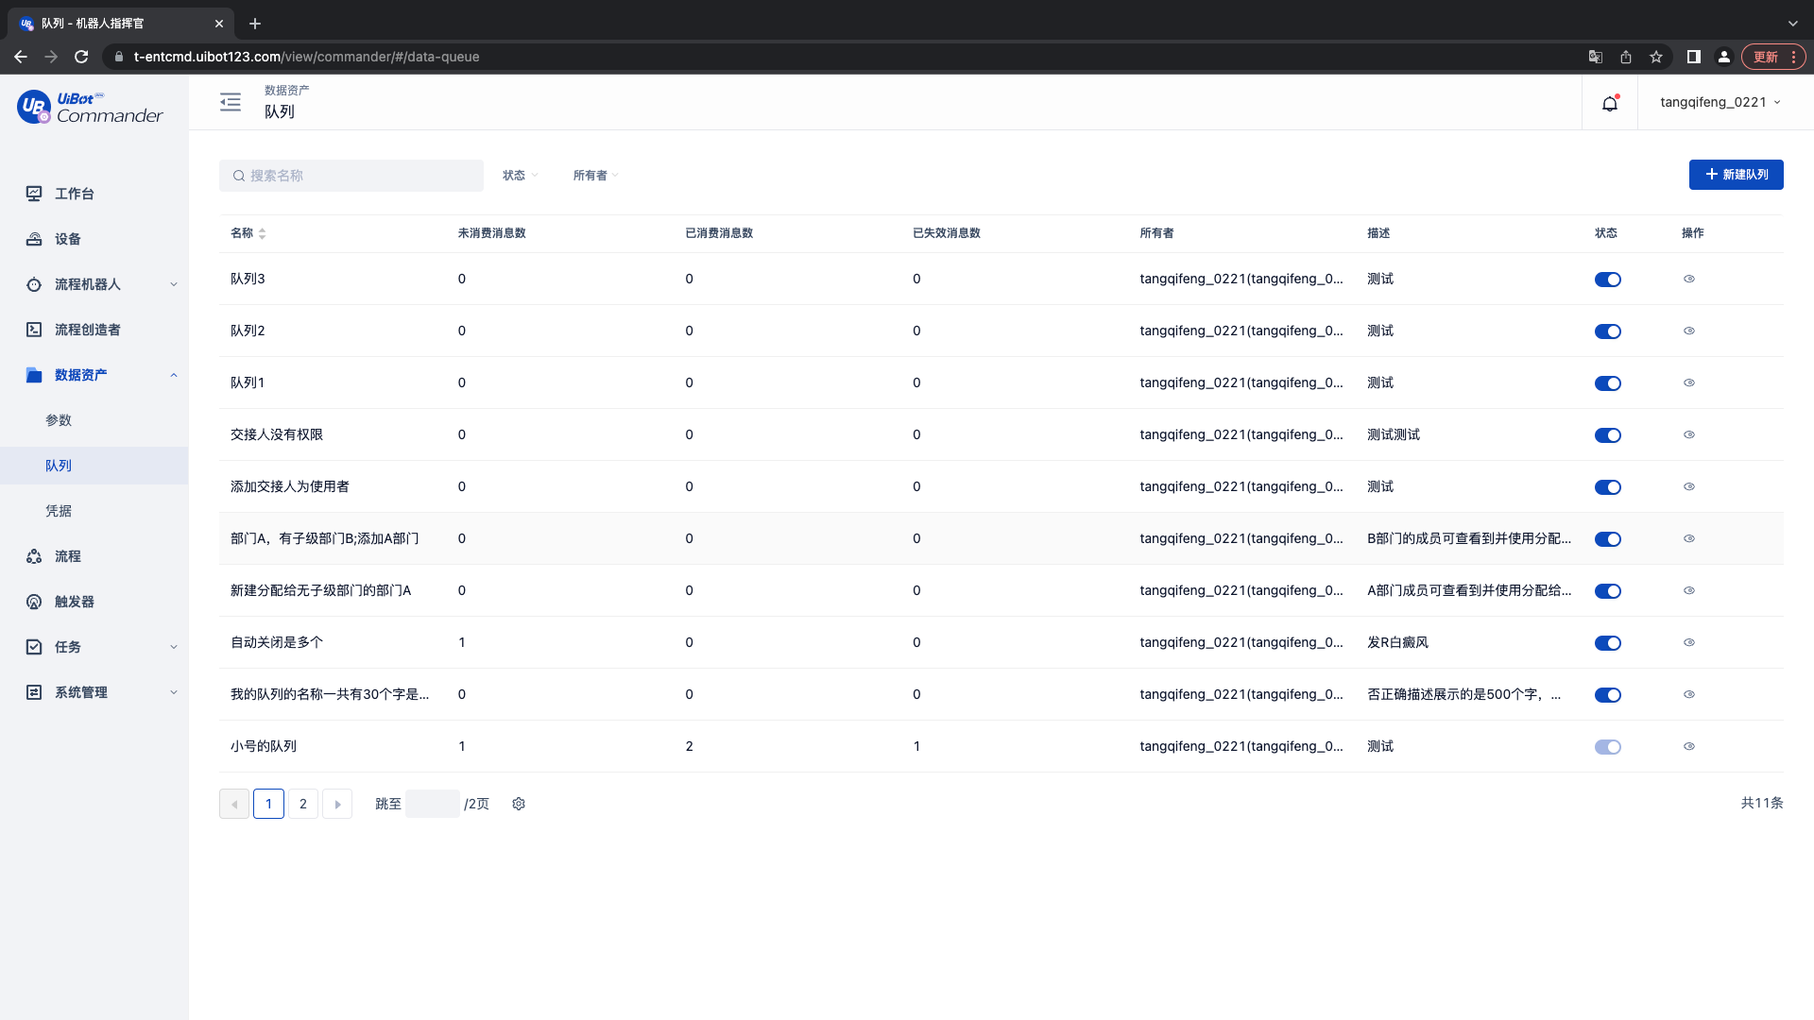Select page 1 in pagination

click(268, 804)
